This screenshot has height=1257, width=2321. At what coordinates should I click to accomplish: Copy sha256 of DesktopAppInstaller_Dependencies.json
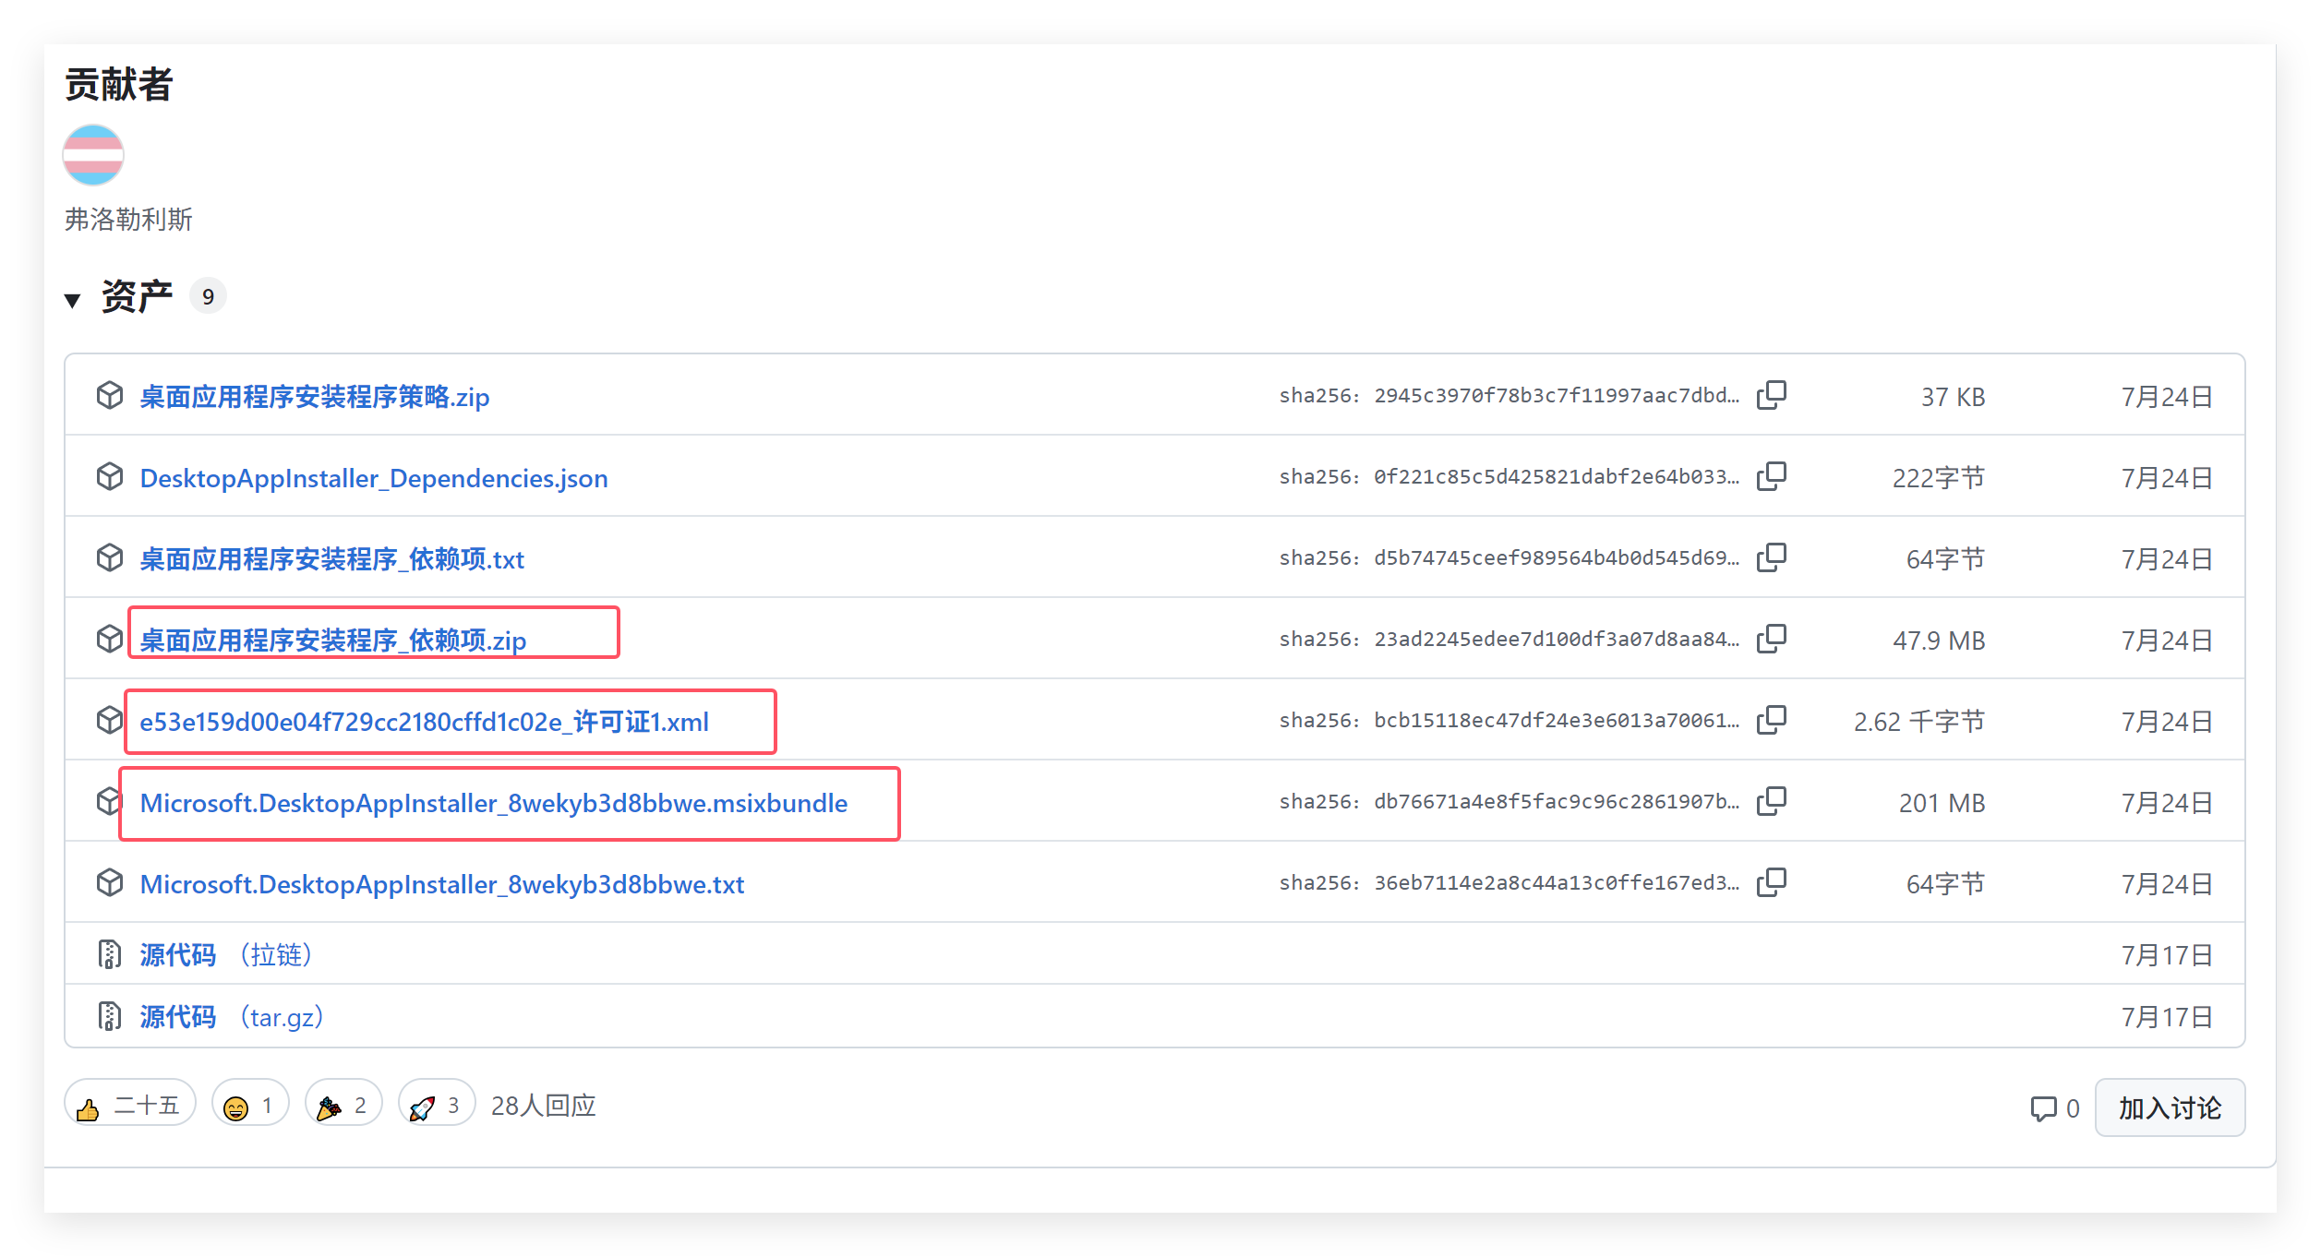1771,476
